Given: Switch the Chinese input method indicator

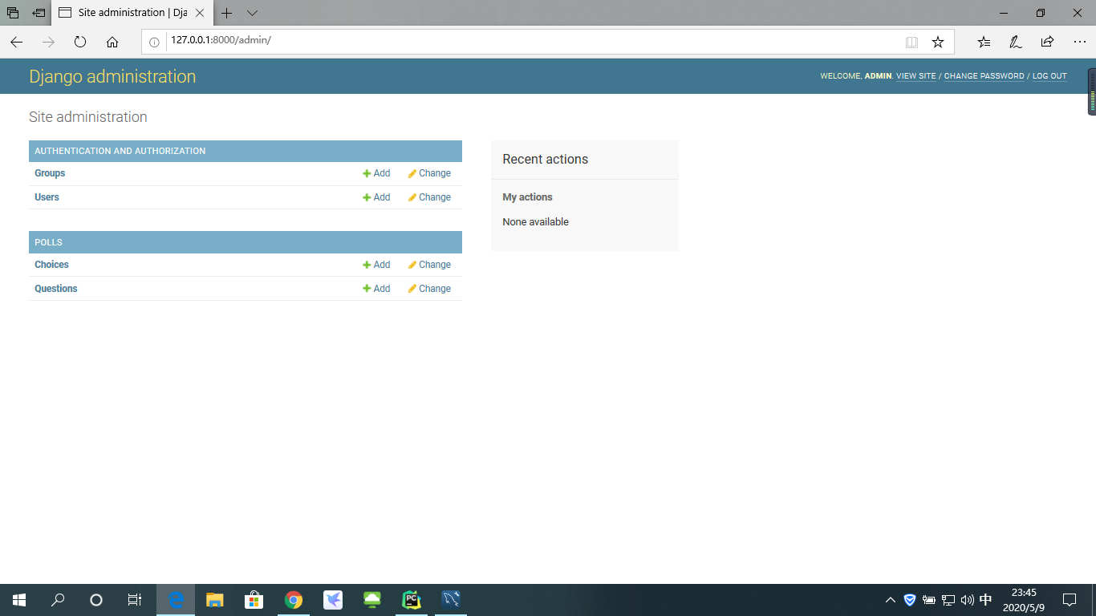Looking at the screenshot, I should pyautogui.click(x=986, y=600).
